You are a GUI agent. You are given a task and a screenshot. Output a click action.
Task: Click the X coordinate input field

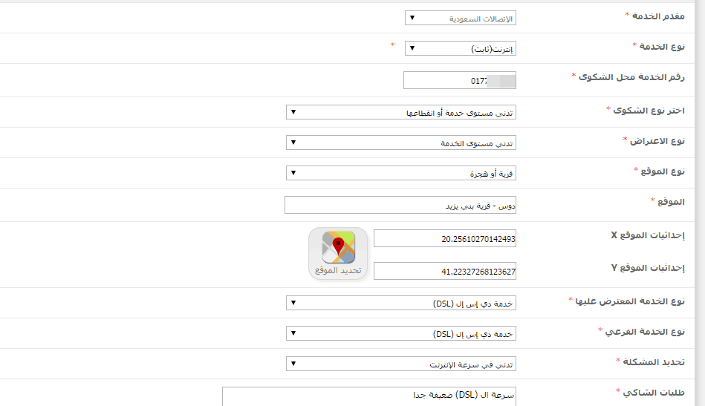[444, 238]
